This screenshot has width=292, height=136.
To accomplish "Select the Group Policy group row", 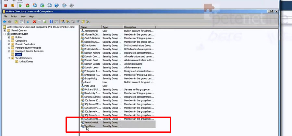I will pos(118,79).
